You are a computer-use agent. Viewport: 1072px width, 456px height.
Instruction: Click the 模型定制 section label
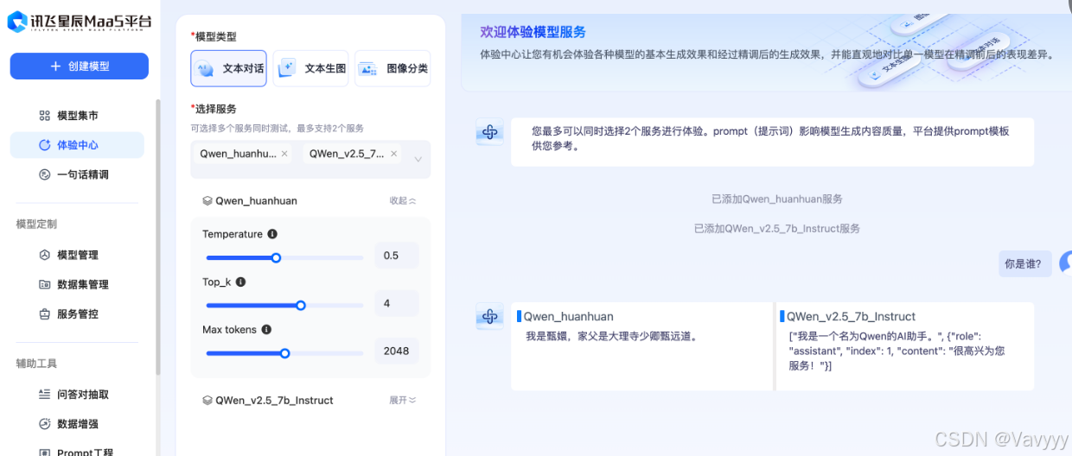36,224
